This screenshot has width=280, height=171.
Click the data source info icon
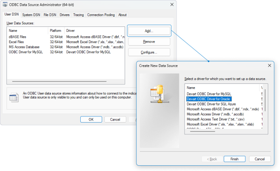[x=14, y=97]
